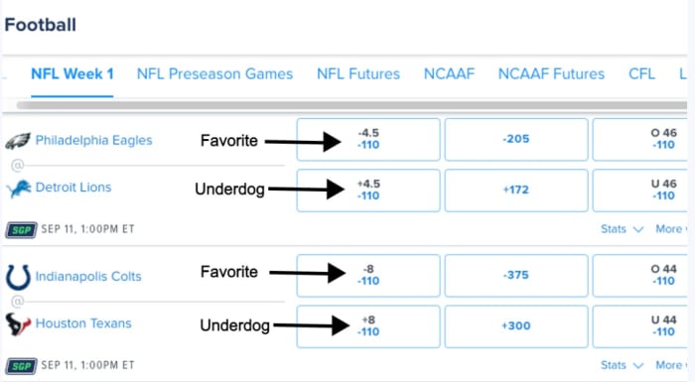Viewport: 695px width, 382px height.
Task: Open the CFL tab
Action: tap(641, 74)
